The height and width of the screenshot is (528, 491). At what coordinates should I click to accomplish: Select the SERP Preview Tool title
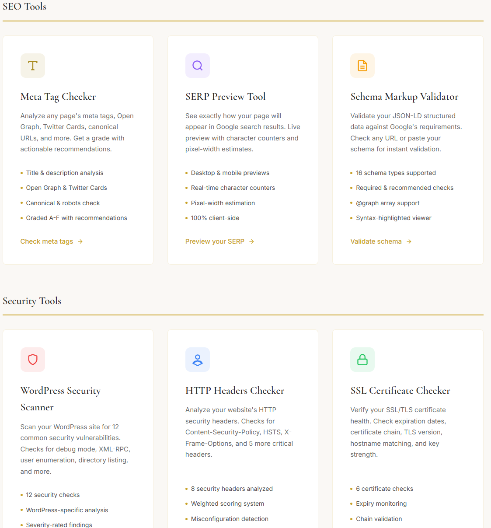click(x=225, y=97)
